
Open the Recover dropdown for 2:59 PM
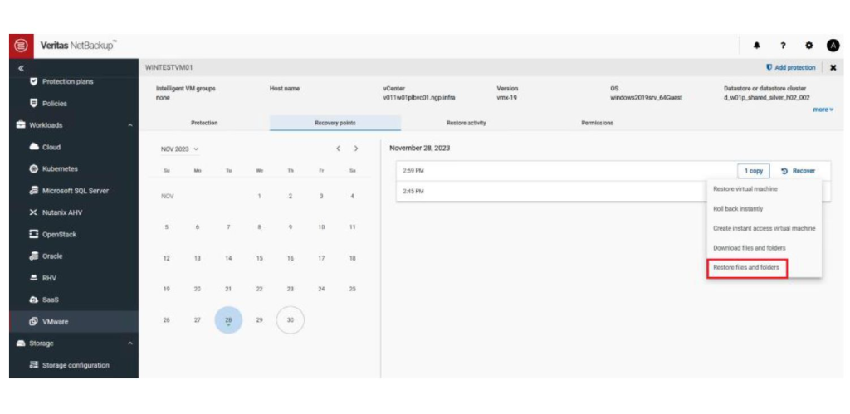[798, 171]
